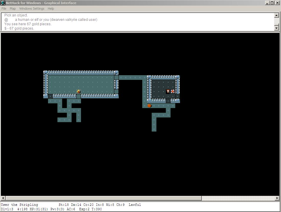Click the map horizontal scrollbar left arrow
Image resolution: width=281 pixels, height=212 pixels.
point(3,198)
